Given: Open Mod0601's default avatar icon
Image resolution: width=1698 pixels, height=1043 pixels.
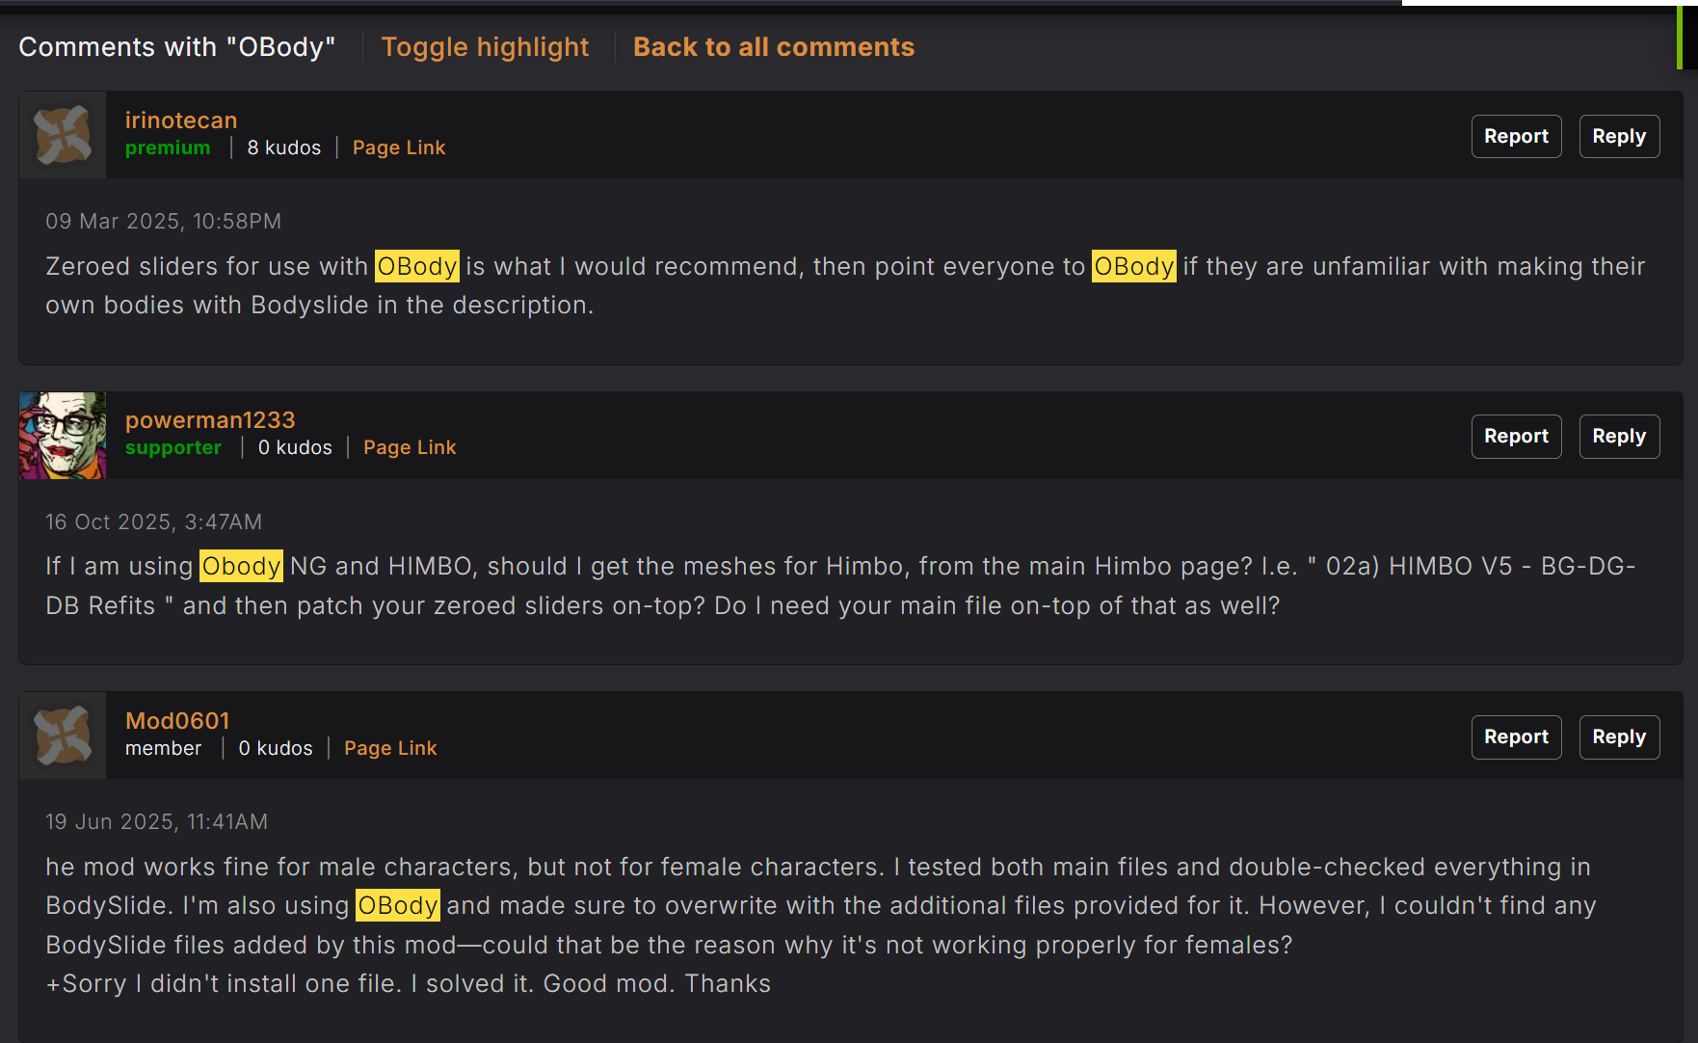Looking at the screenshot, I should click(x=63, y=735).
